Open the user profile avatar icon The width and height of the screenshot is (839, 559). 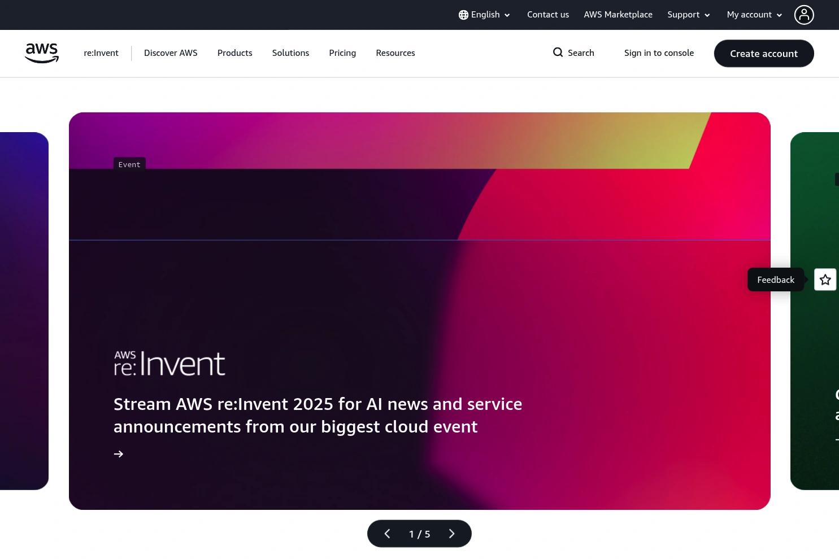click(804, 15)
